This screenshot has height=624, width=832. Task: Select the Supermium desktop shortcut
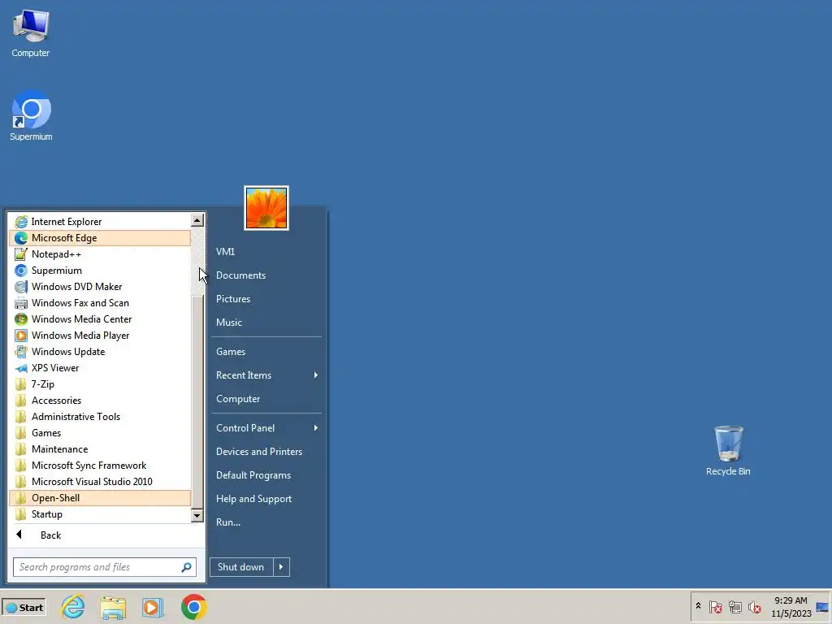pyautogui.click(x=31, y=115)
